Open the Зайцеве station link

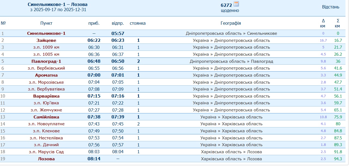(x=46, y=40)
